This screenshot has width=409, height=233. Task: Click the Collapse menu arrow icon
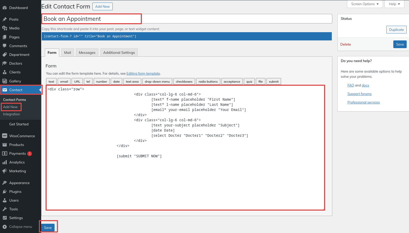coord(5,227)
